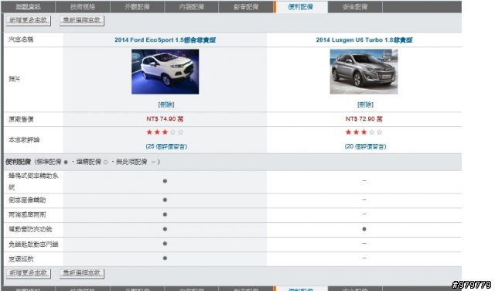
Task: Open the 2014 Ford EcoSport 1.5 title link
Action: tap(165, 39)
